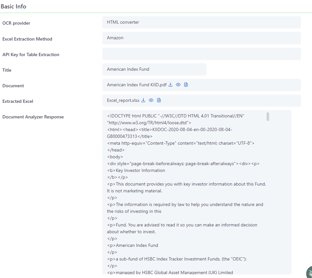Click the American Index Fund KIID.pdf filename

[136, 84]
